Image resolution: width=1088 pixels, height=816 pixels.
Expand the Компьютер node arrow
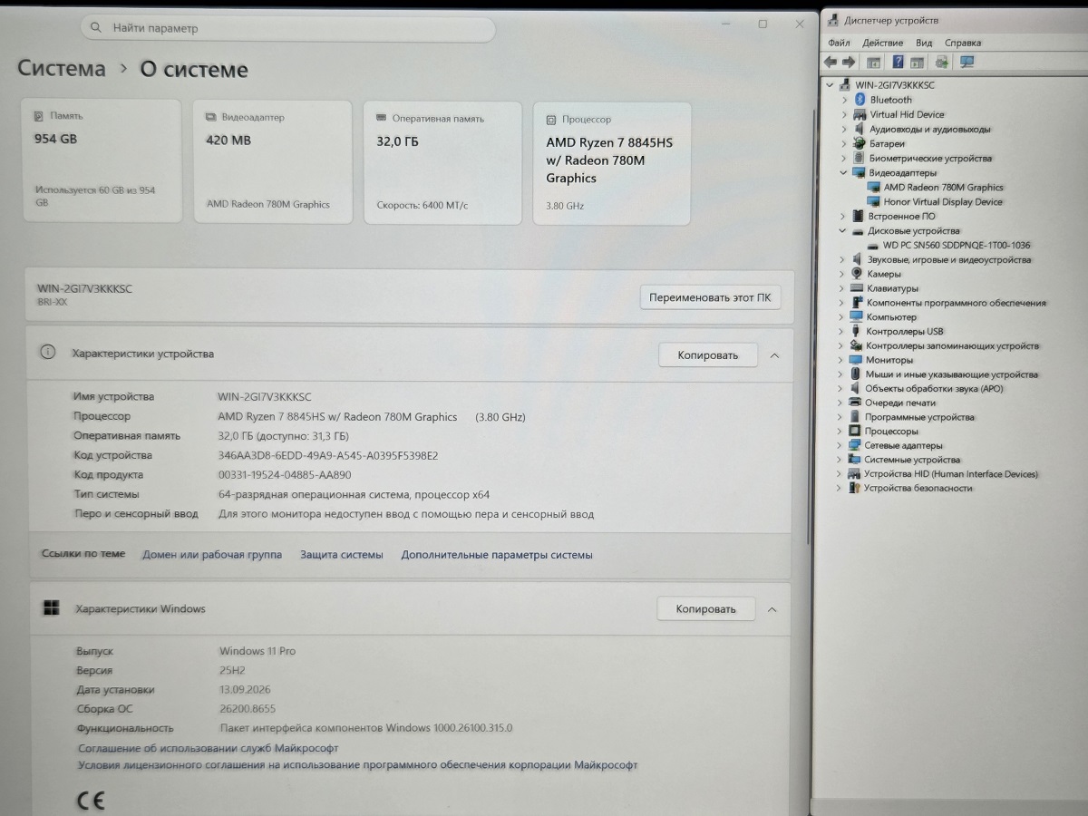click(842, 316)
